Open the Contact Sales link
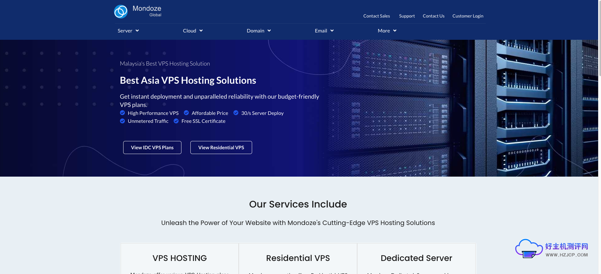Image resolution: width=601 pixels, height=274 pixels. coord(376,16)
